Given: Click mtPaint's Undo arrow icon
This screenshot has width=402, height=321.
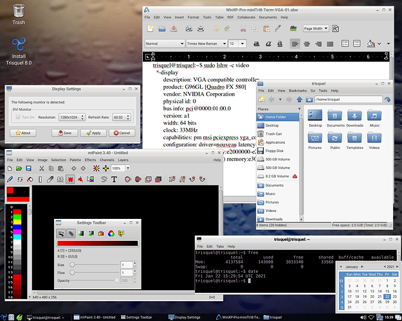Looking at the screenshot, I should pyautogui.click(x=74, y=168).
